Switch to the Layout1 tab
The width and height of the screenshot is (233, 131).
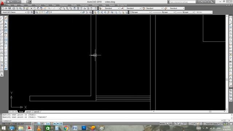pos(28,112)
